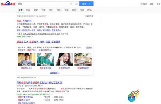Click the doctor photo thumbnail
This screenshot has height=104, width=161.
27,59
